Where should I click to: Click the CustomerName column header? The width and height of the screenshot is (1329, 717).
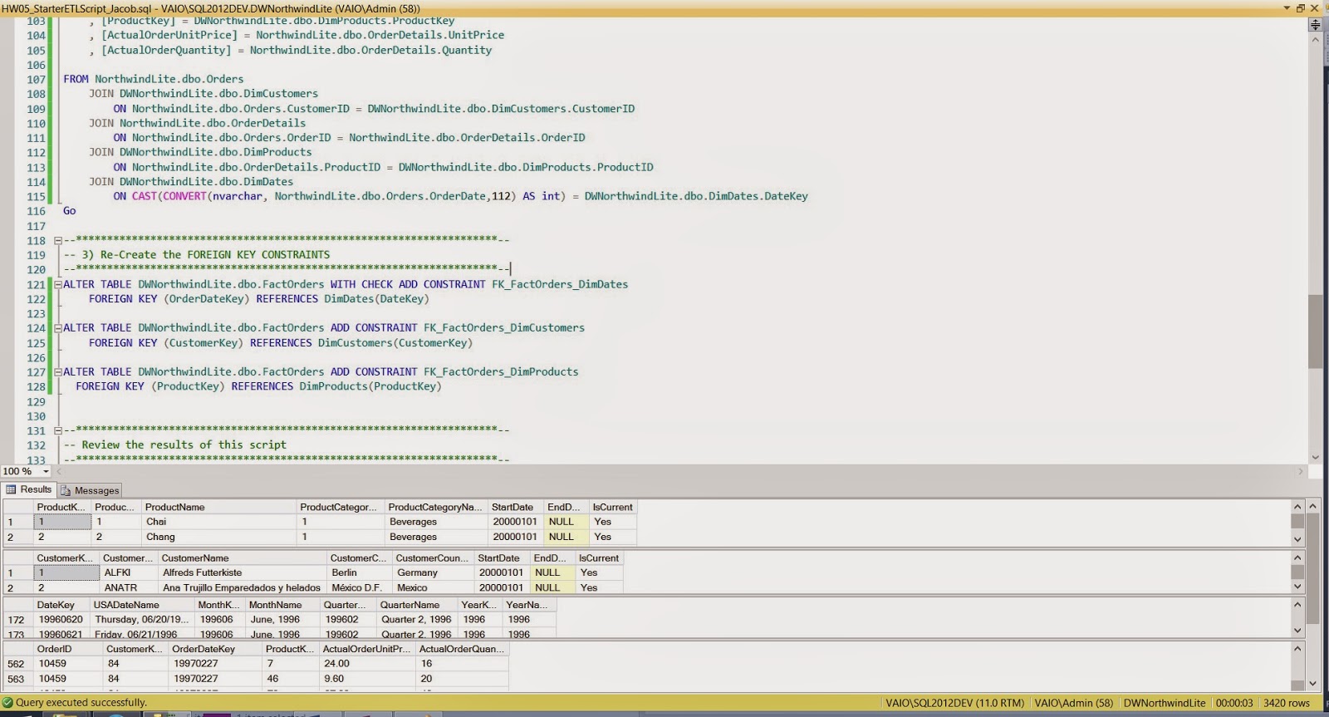pyautogui.click(x=242, y=558)
